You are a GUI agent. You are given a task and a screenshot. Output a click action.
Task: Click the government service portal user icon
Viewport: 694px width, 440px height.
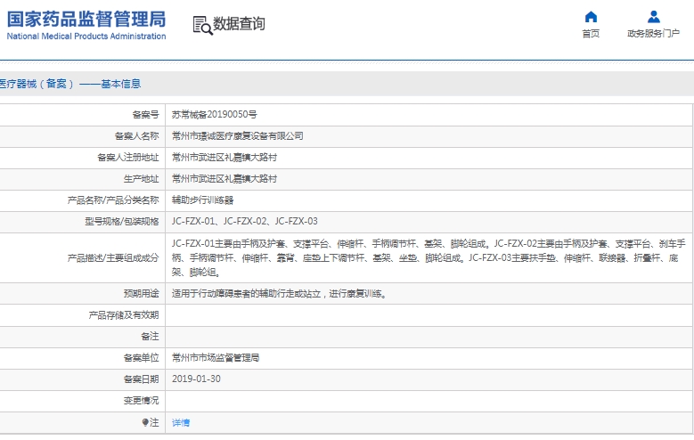click(x=653, y=17)
